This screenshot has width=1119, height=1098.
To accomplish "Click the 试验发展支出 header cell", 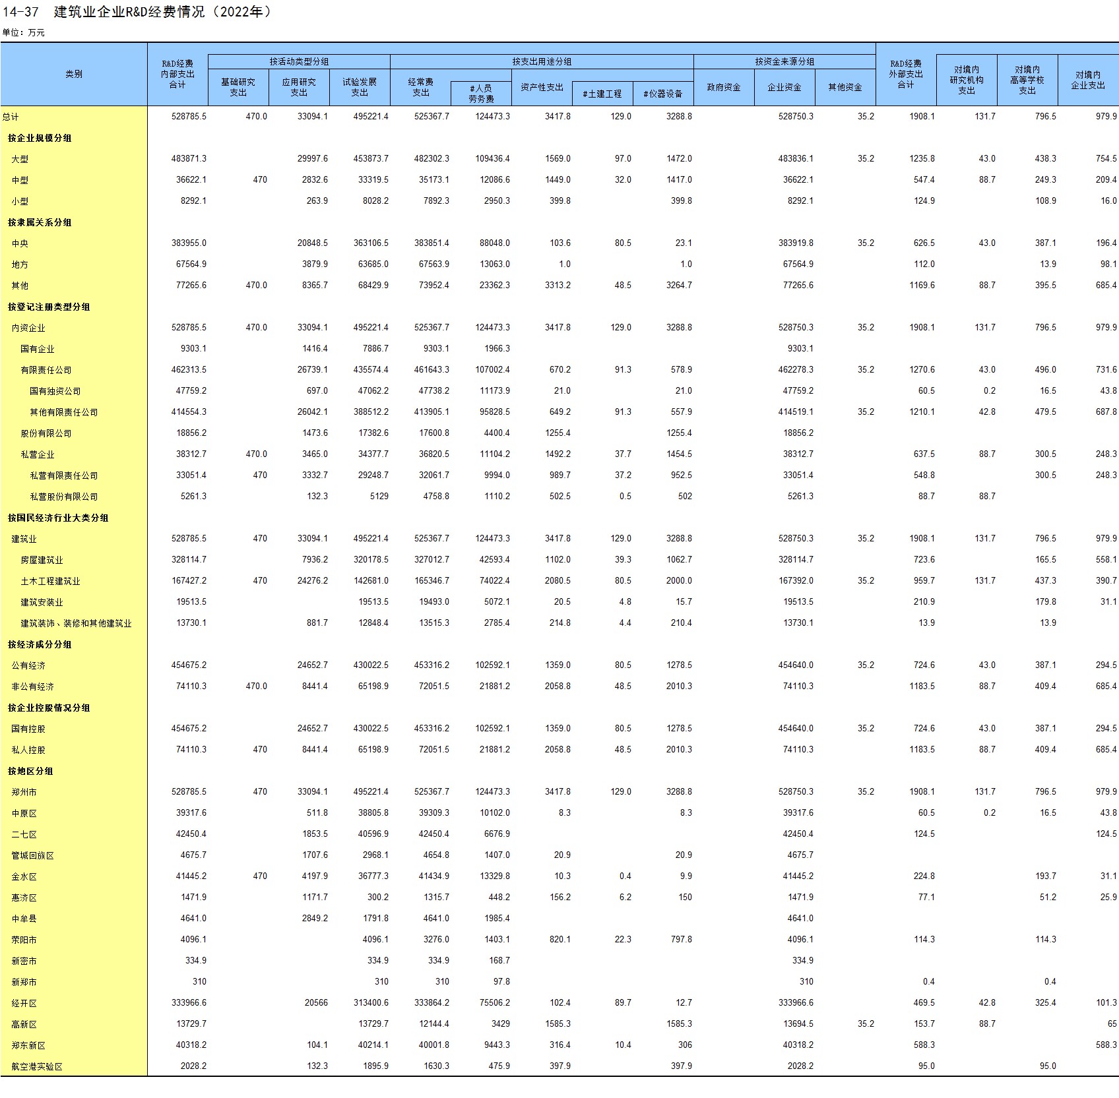I will (x=360, y=87).
